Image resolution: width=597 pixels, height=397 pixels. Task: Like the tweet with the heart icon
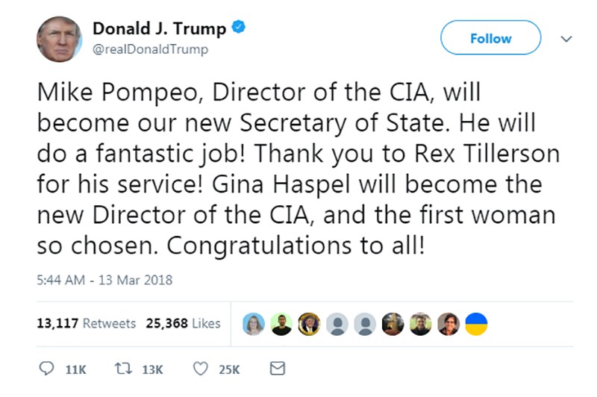point(201,369)
